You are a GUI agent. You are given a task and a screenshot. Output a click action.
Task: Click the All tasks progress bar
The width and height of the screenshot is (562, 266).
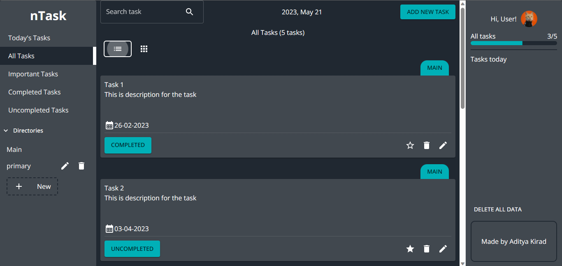pos(513,43)
